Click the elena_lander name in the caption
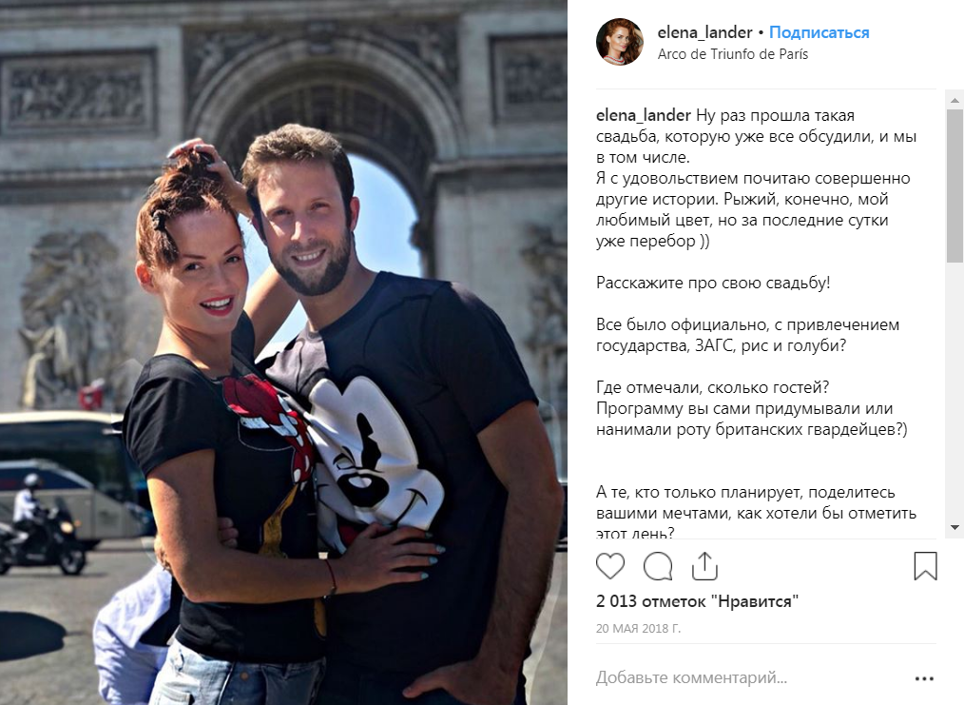The height and width of the screenshot is (705, 964). click(643, 116)
